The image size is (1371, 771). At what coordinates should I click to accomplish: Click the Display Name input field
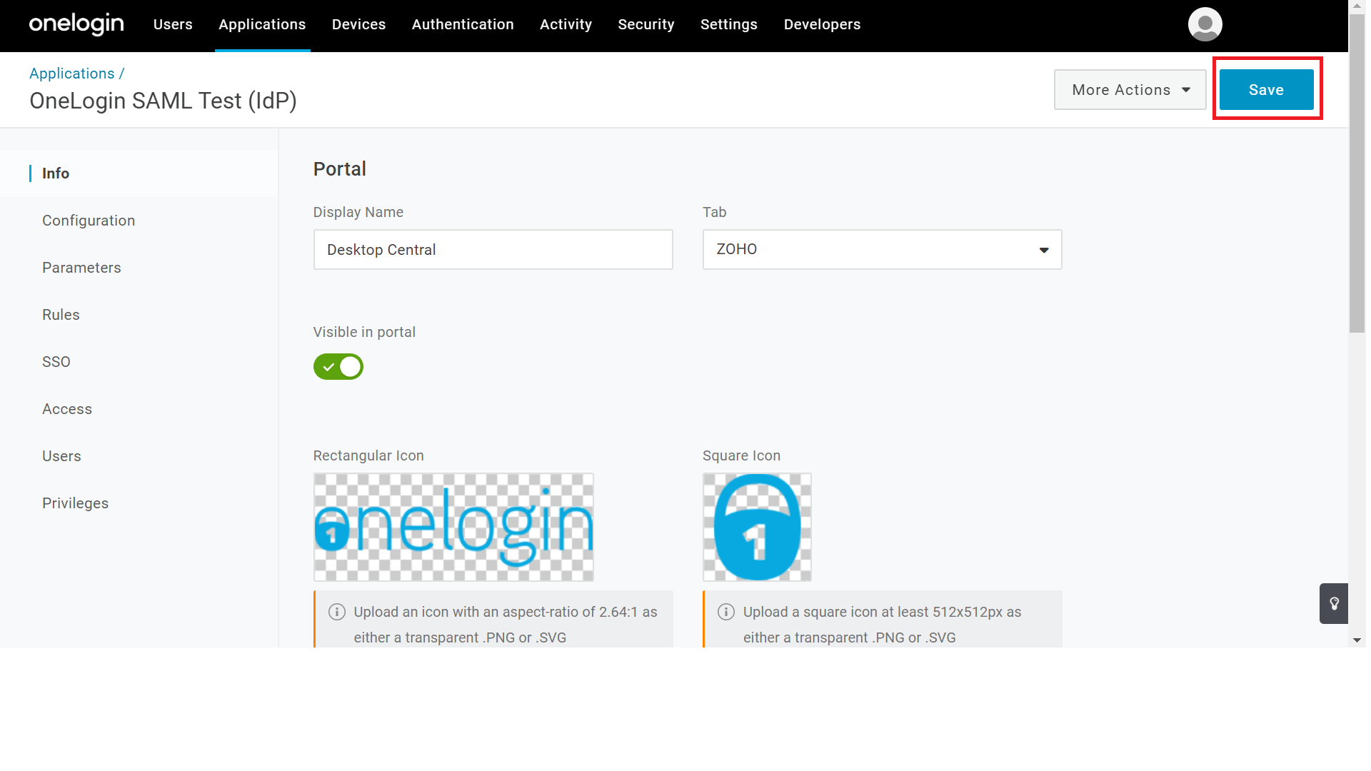click(x=493, y=250)
